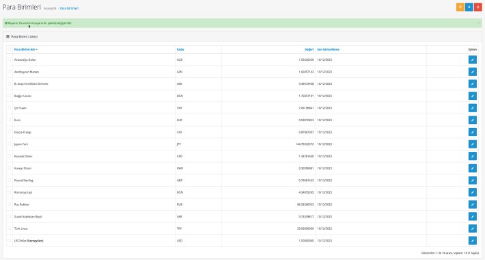
Task: Sort the table by Kodu column
Action: [x=180, y=49]
